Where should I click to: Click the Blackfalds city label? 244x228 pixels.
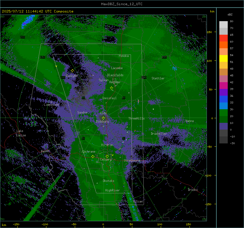click(x=115, y=75)
